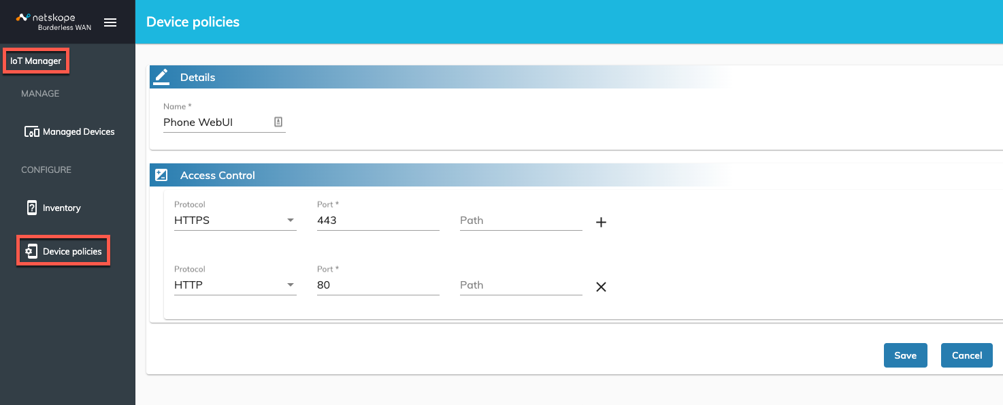The height and width of the screenshot is (405, 1003).
Task: Click the pencil icon beside Details
Action: click(161, 77)
